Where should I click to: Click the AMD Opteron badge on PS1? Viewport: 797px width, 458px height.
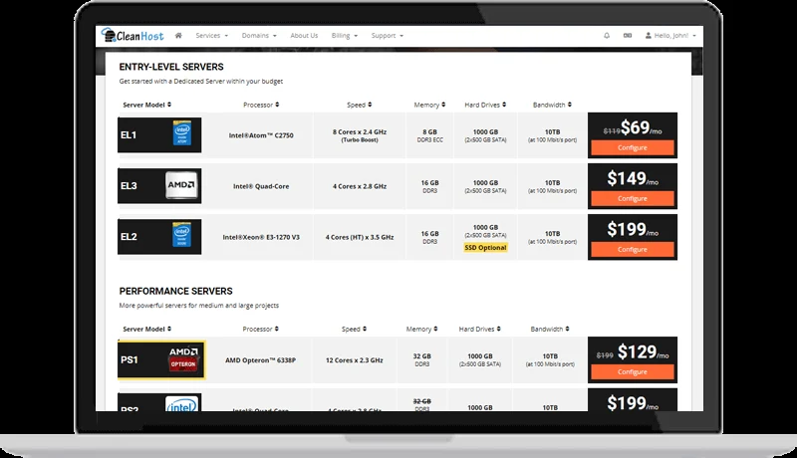point(183,359)
